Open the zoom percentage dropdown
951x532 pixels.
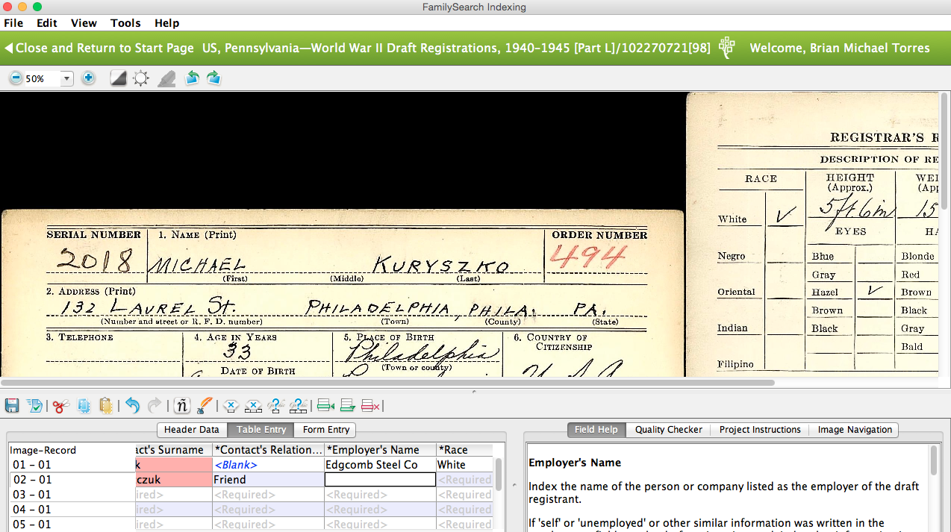pyautogui.click(x=66, y=78)
